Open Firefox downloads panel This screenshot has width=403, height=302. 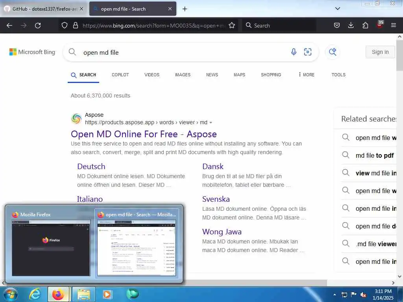351,25
